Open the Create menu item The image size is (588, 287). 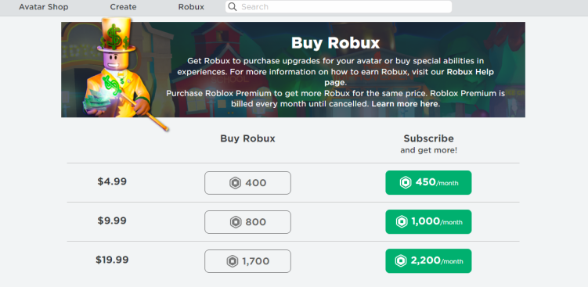pyautogui.click(x=124, y=7)
